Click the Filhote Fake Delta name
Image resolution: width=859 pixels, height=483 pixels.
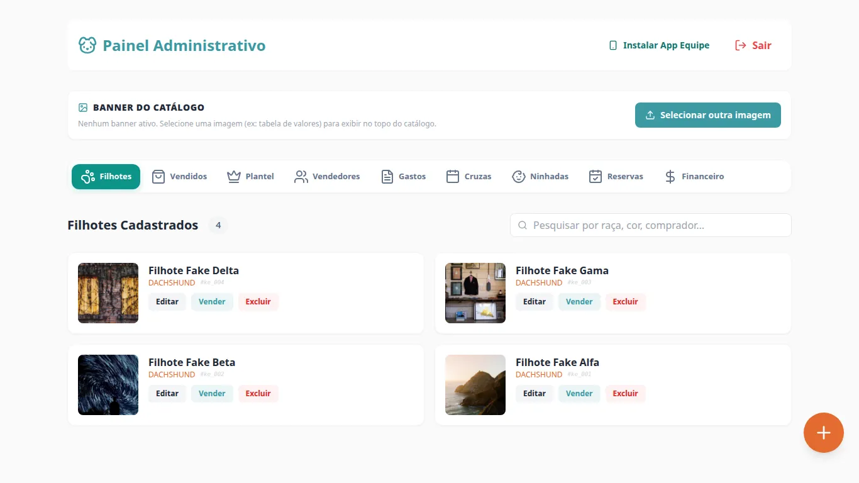(x=194, y=271)
